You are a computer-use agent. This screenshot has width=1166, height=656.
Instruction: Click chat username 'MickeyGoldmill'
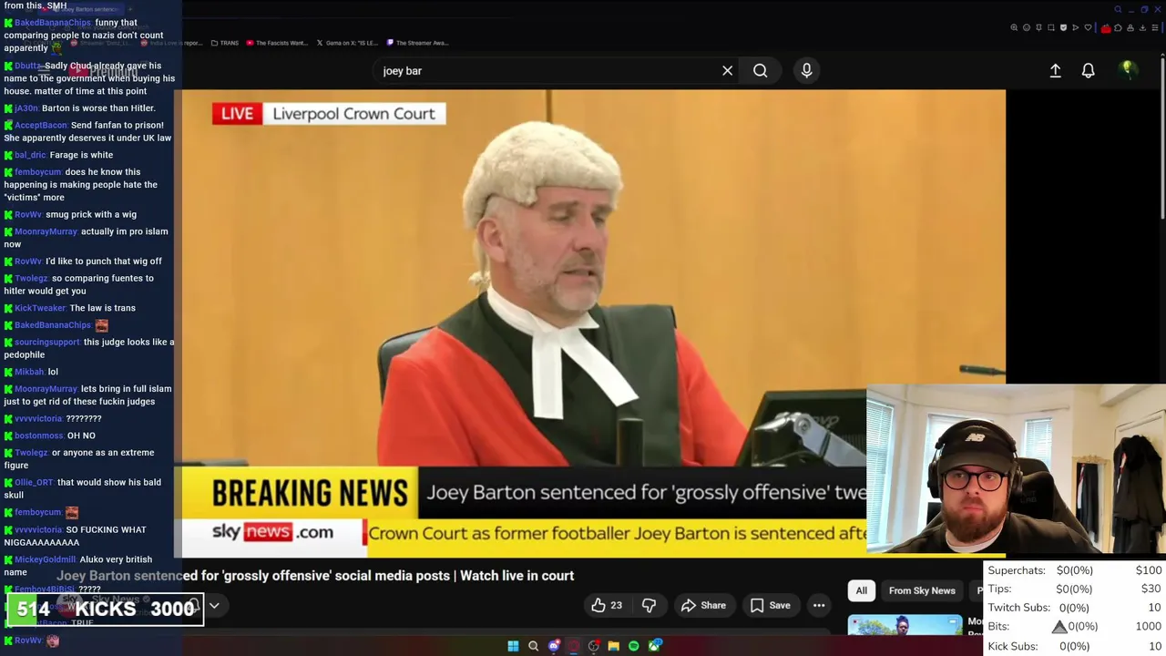(x=46, y=559)
